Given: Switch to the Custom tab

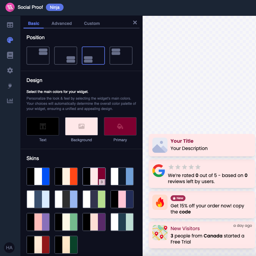Looking at the screenshot, I should pyautogui.click(x=92, y=23).
